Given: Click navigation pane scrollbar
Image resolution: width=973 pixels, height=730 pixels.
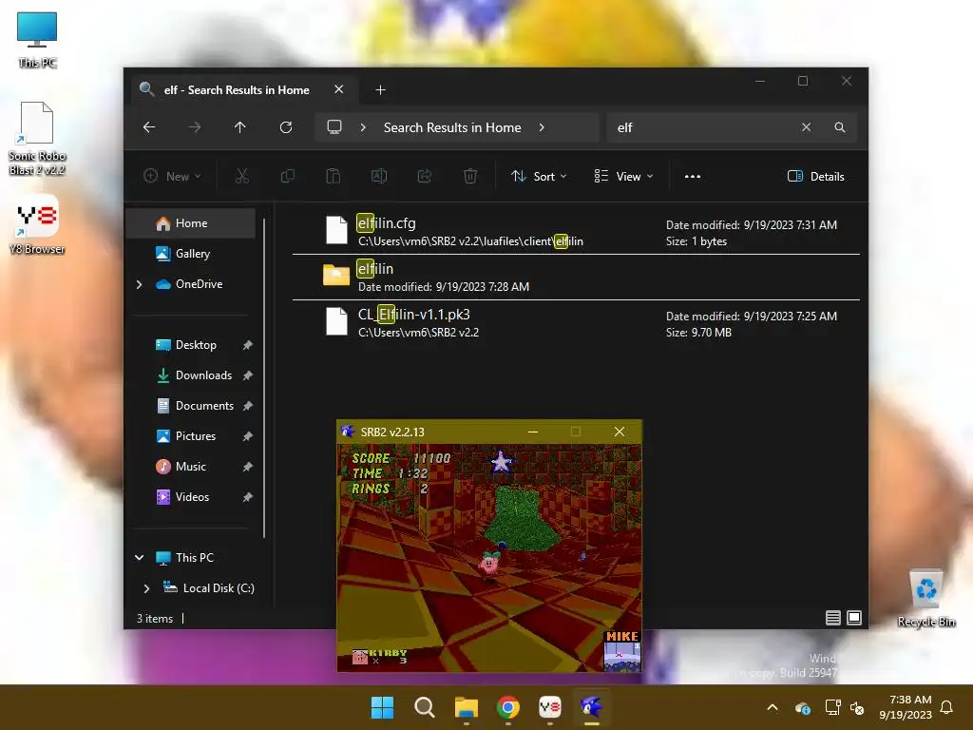Looking at the screenshot, I should click(x=264, y=377).
